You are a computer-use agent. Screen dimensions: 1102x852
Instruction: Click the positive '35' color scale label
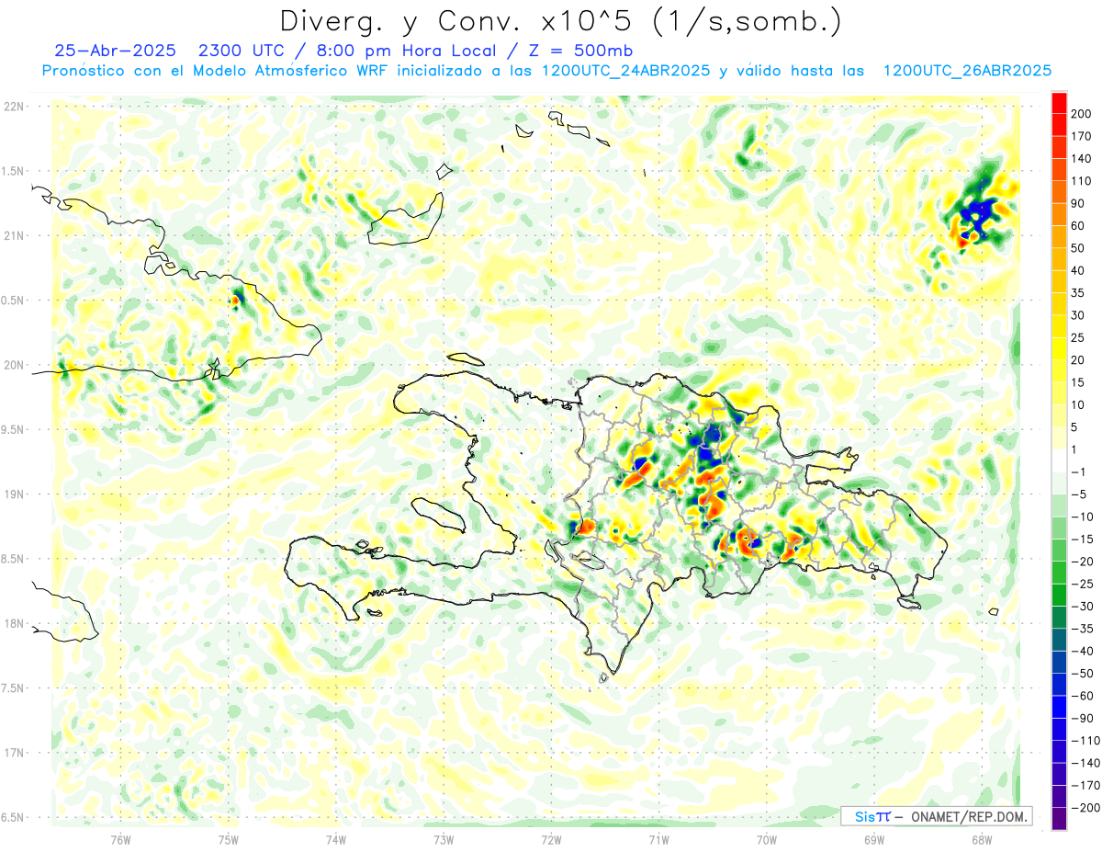point(1080,292)
